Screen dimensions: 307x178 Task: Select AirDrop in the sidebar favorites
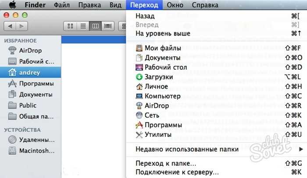point(31,50)
